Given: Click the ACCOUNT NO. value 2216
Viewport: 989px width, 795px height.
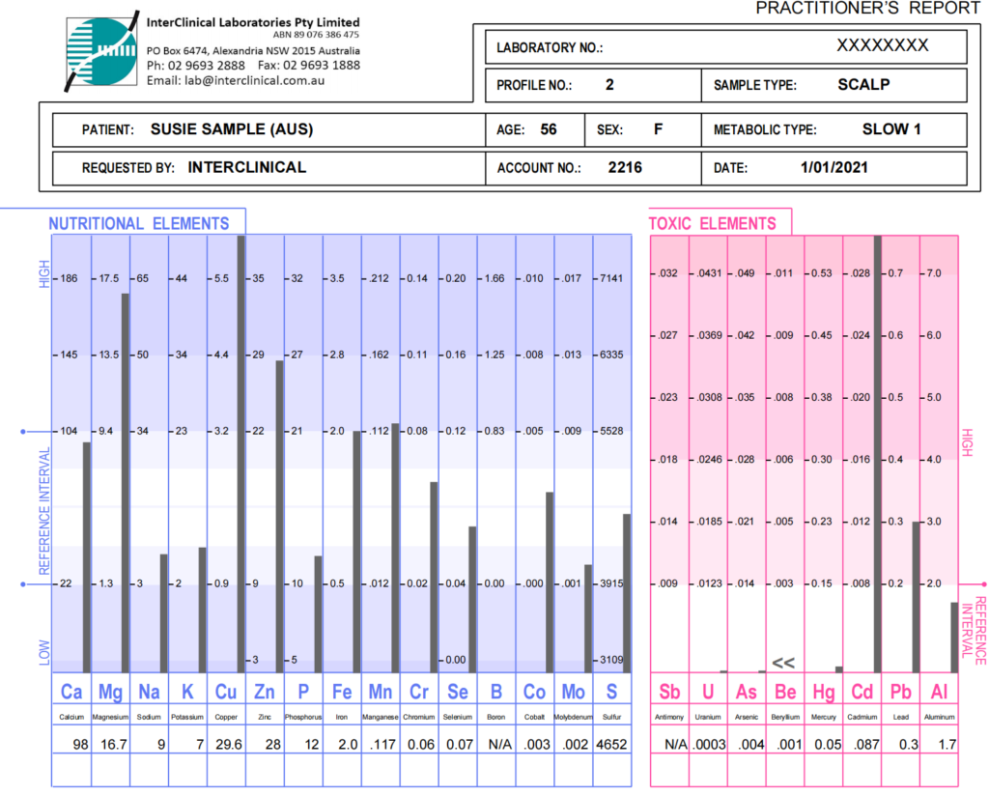Looking at the screenshot, I should pyautogui.click(x=625, y=168).
